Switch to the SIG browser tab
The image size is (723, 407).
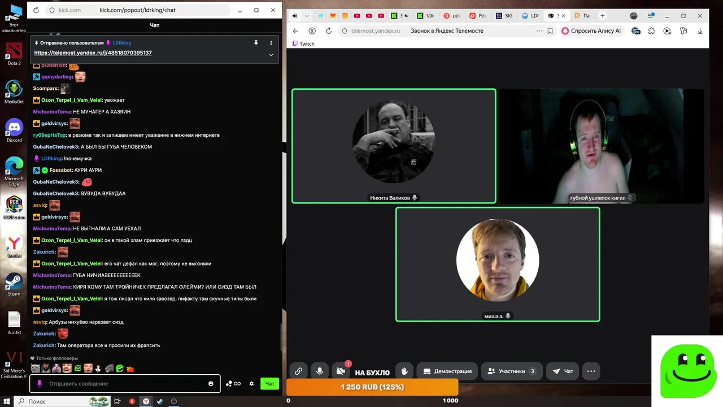pos(504,16)
